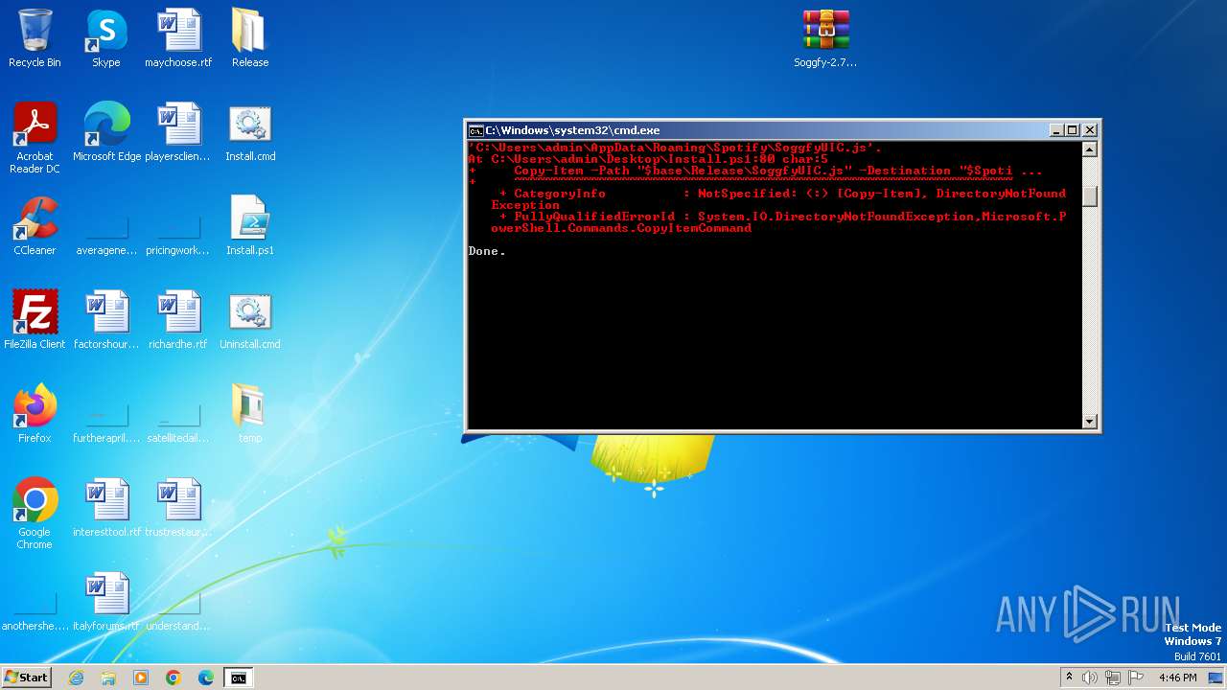Viewport: 1227px width, 690px height.
Task: Select the maychoose.rtf document icon
Action: coord(178,38)
